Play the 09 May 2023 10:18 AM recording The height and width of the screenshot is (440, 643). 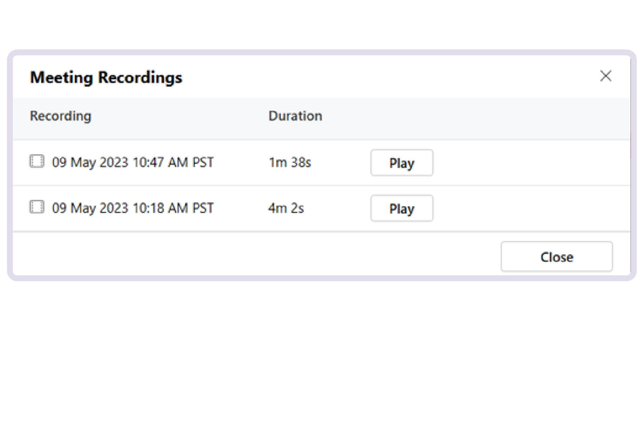[402, 208]
